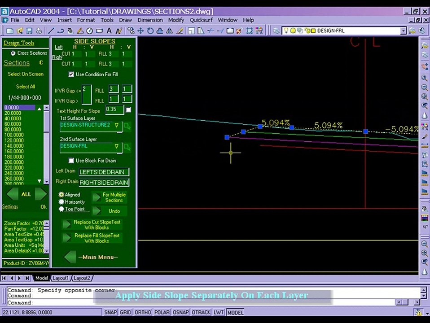Open the Dimension menu
Screen dimensions: 430x323
150,20
